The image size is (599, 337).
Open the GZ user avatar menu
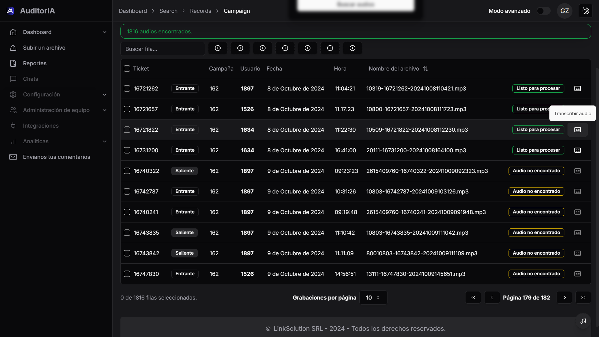564,11
